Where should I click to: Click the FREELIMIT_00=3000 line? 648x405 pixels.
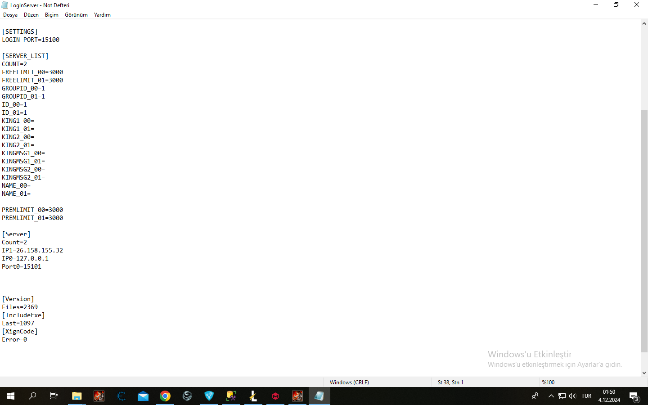32,72
